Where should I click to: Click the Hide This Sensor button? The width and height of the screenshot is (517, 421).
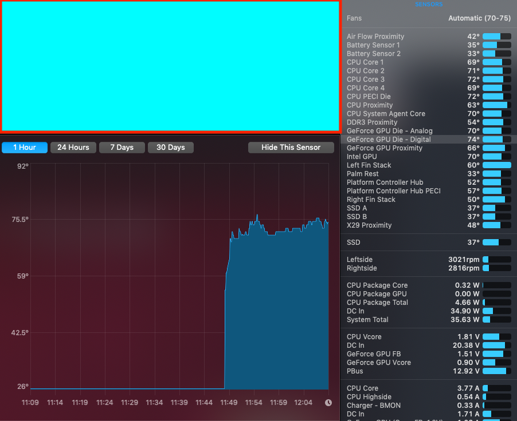click(x=291, y=148)
